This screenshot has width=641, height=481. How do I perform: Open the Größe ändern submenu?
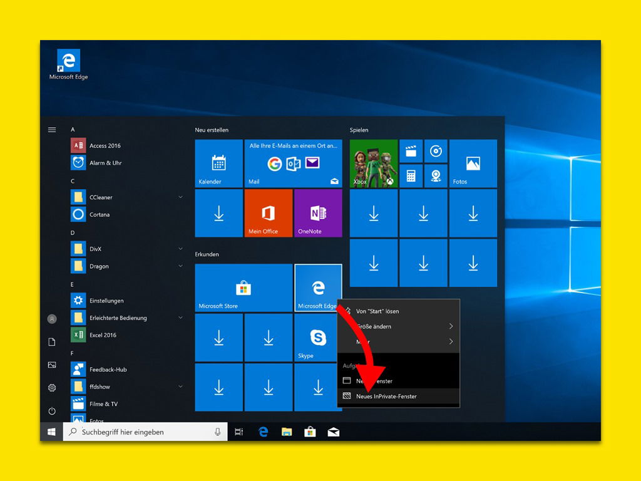[399, 326]
